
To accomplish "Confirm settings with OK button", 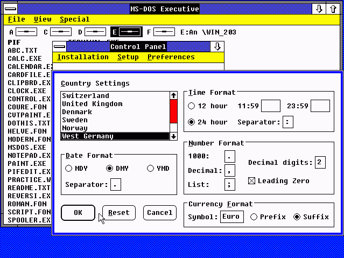I will (78, 213).
